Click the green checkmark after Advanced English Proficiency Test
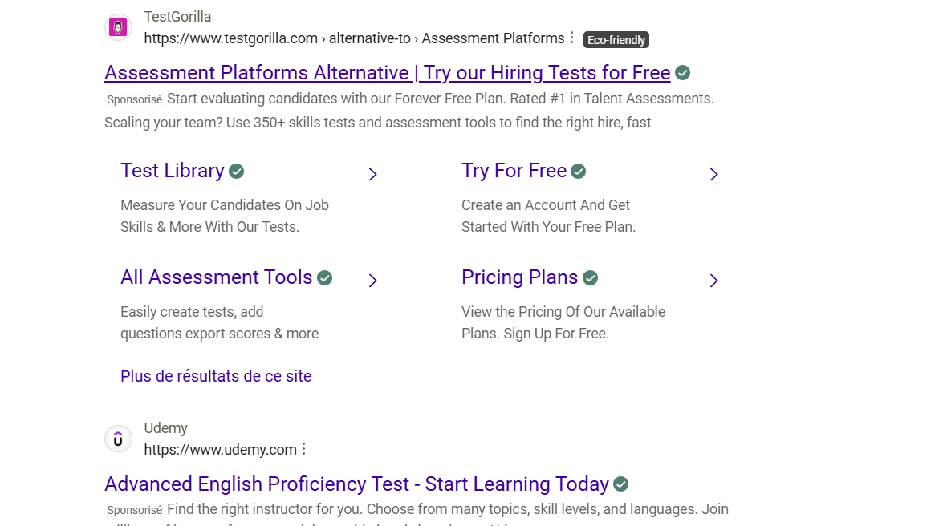The image size is (943, 526). [x=621, y=484]
